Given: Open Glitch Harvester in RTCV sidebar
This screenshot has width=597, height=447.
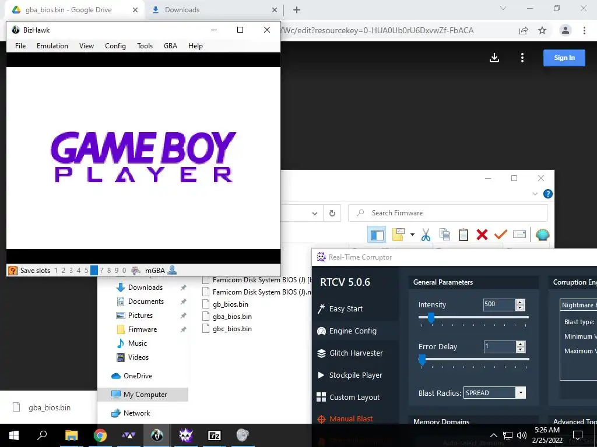Looking at the screenshot, I should (x=356, y=353).
